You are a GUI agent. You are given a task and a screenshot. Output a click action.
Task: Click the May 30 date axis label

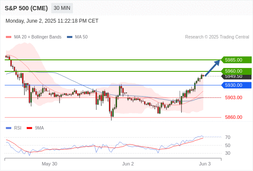(49, 164)
